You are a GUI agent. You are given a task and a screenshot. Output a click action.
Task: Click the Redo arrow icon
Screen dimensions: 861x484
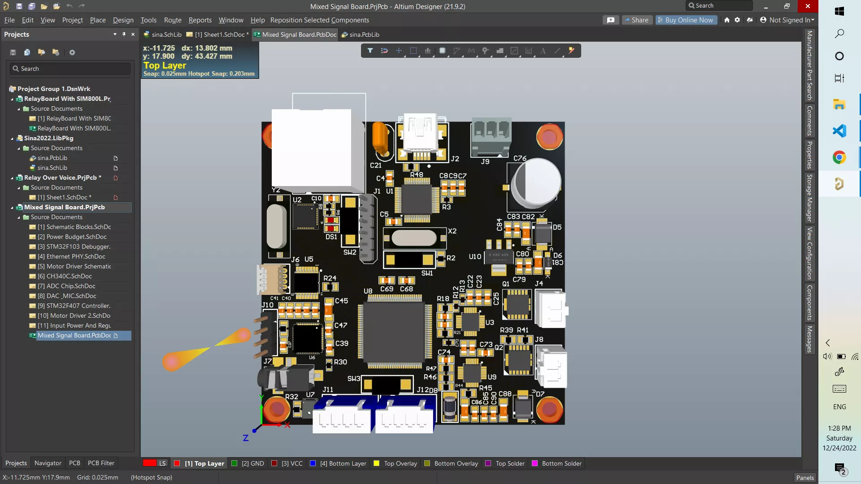point(82,6)
